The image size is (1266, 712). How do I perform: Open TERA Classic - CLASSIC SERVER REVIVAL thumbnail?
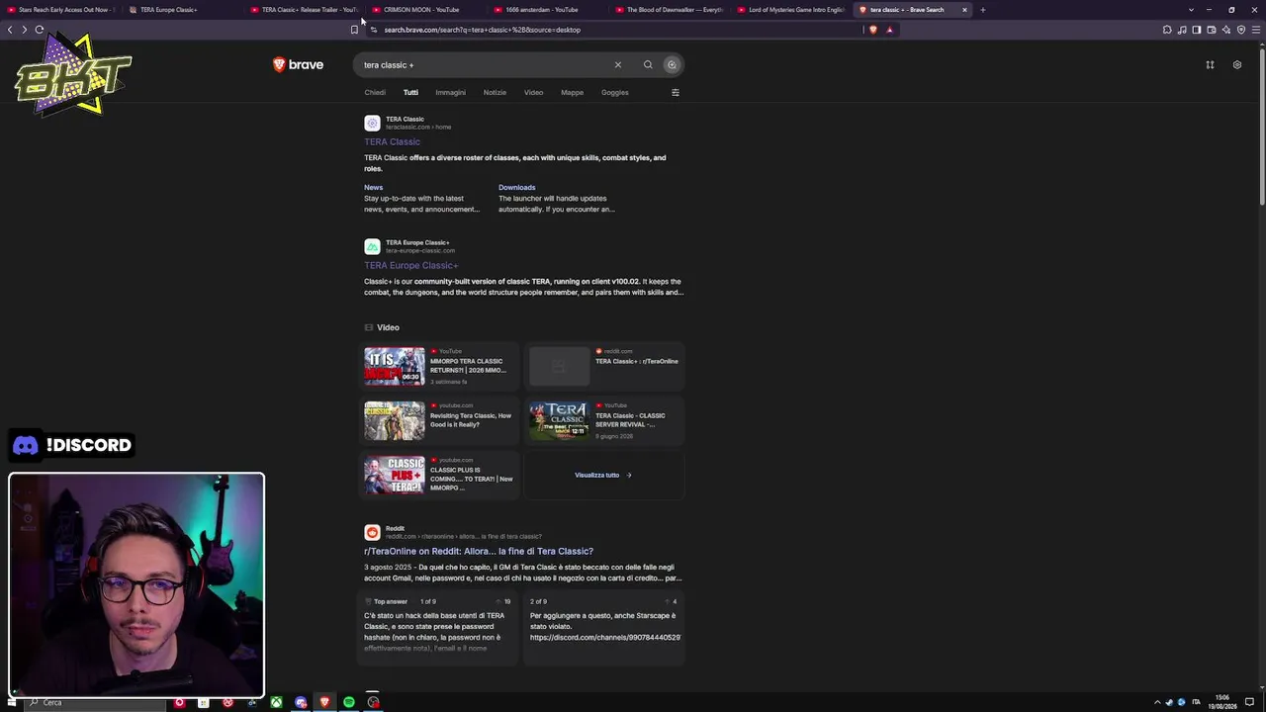click(560, 420)
